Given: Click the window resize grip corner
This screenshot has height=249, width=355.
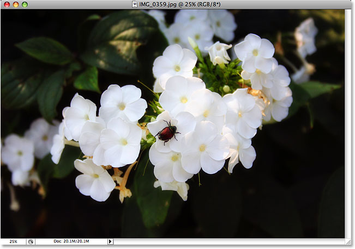Looking at the screenshot, I should point(348,241).
